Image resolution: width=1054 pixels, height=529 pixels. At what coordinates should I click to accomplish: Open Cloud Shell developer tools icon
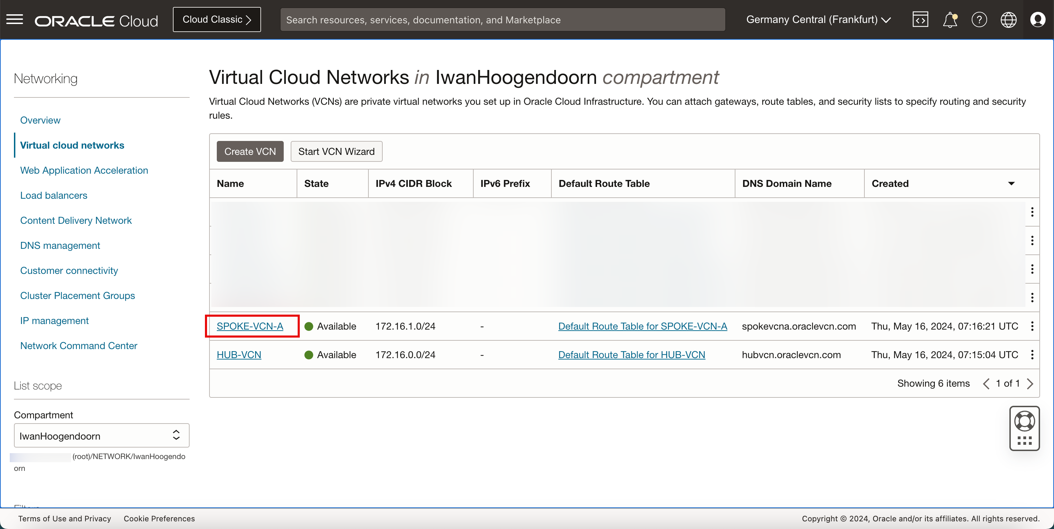920,19
